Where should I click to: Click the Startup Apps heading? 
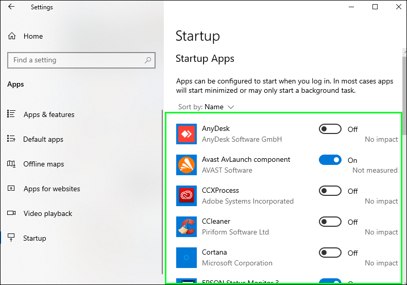pyautogui.click(x=205, y=59)
